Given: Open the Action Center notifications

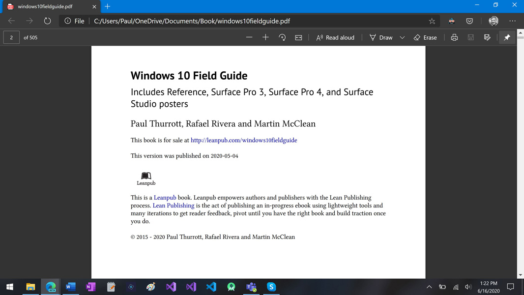Looking at the screenshot, I should [x=510, y=287].
